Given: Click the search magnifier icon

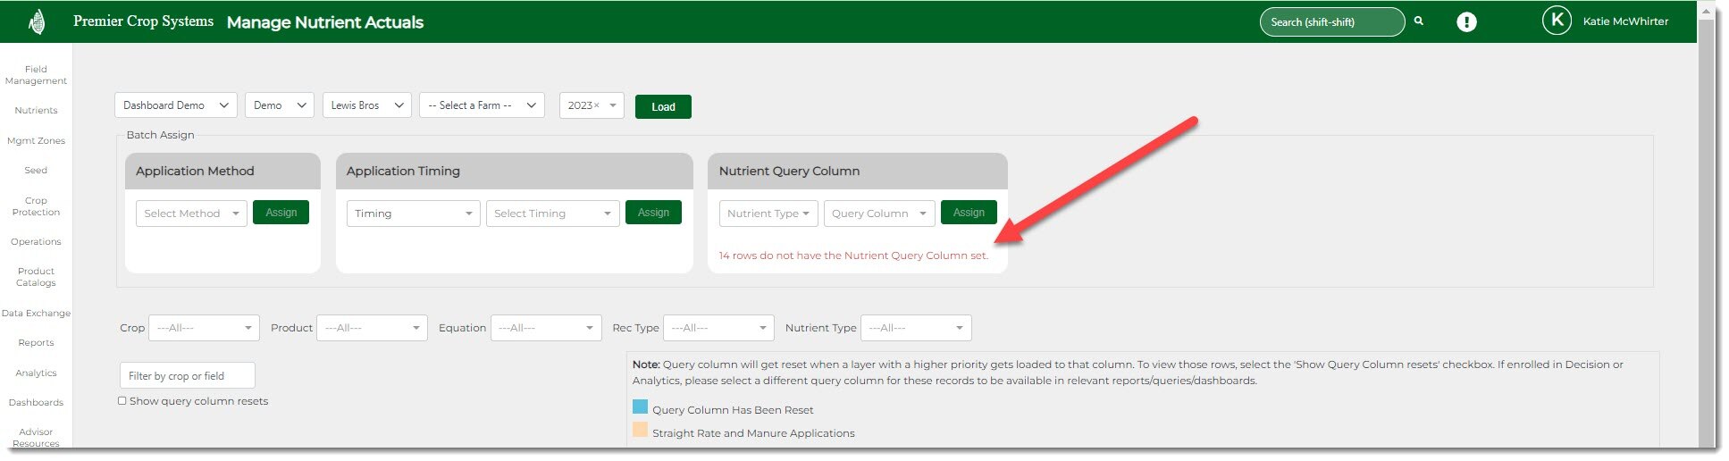Looking at the screenshot, I should [1418, 21].
